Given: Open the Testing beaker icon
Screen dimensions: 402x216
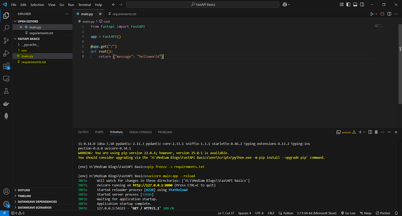Looking at the screenshot, I should [x=6, y=91].
